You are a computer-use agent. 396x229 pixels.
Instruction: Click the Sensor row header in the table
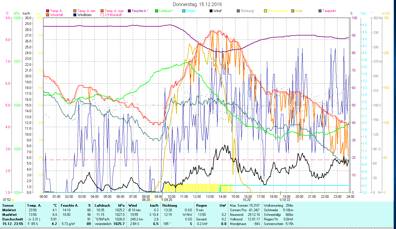7,205
